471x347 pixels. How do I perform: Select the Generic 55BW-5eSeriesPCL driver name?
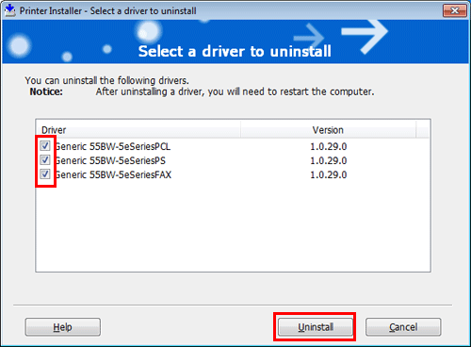pyautogui.click(x=113, y=146)
